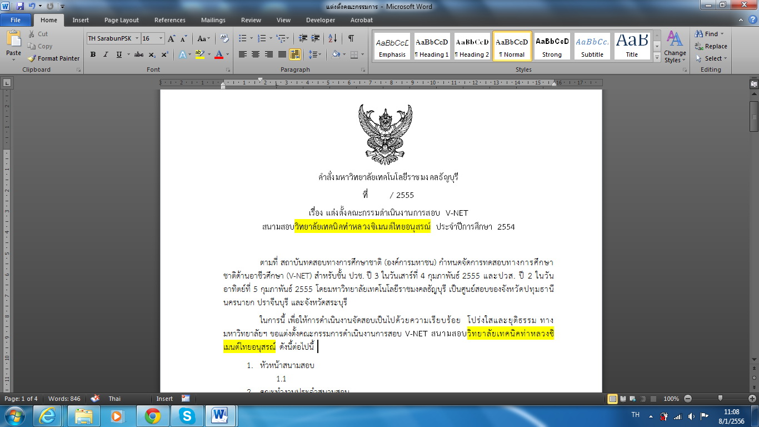Click the Replace button
Viewport: 759px width, 427px height.
tap(711, 46)
